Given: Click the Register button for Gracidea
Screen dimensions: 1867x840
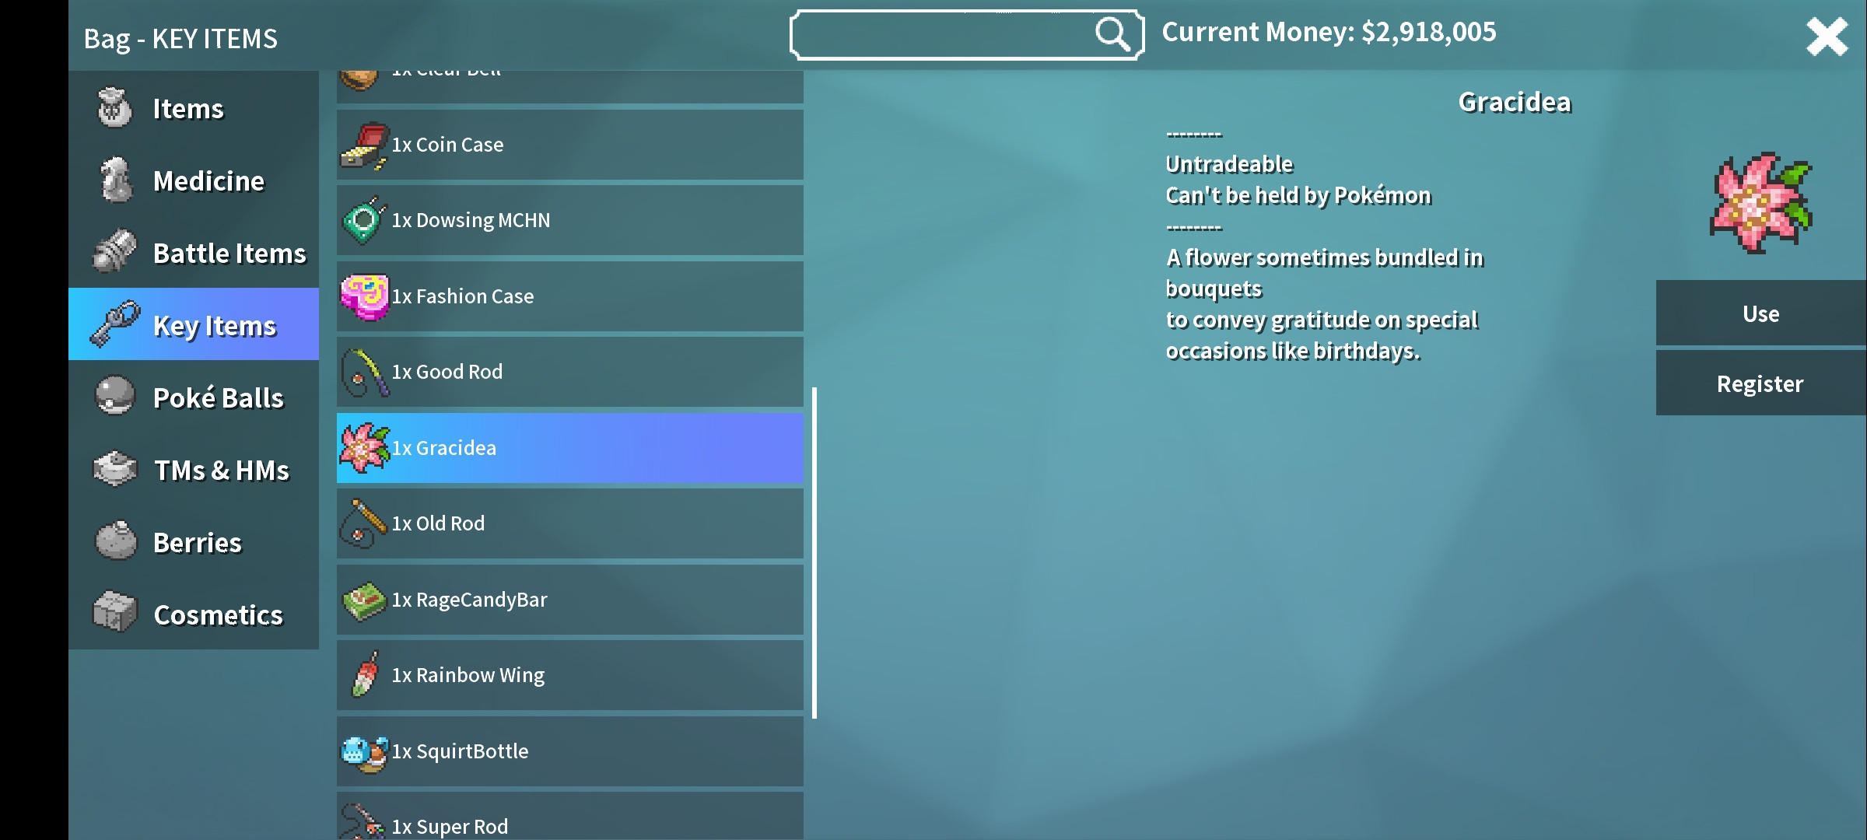Looking at the screenshot, I should pyautogui.click(x=1761, y=382).
